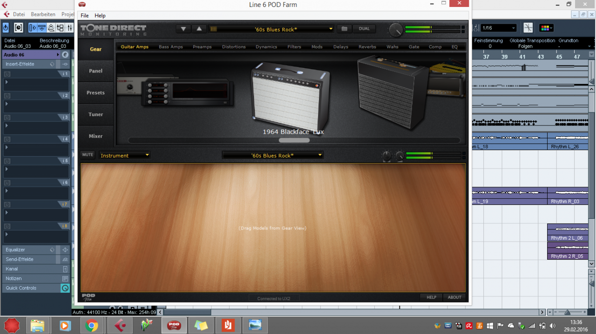This screenshot has height=334, width=596.
Task: Toggle the Cubase overview line icon
Action: pyautogui.click(x=51, y=28)
